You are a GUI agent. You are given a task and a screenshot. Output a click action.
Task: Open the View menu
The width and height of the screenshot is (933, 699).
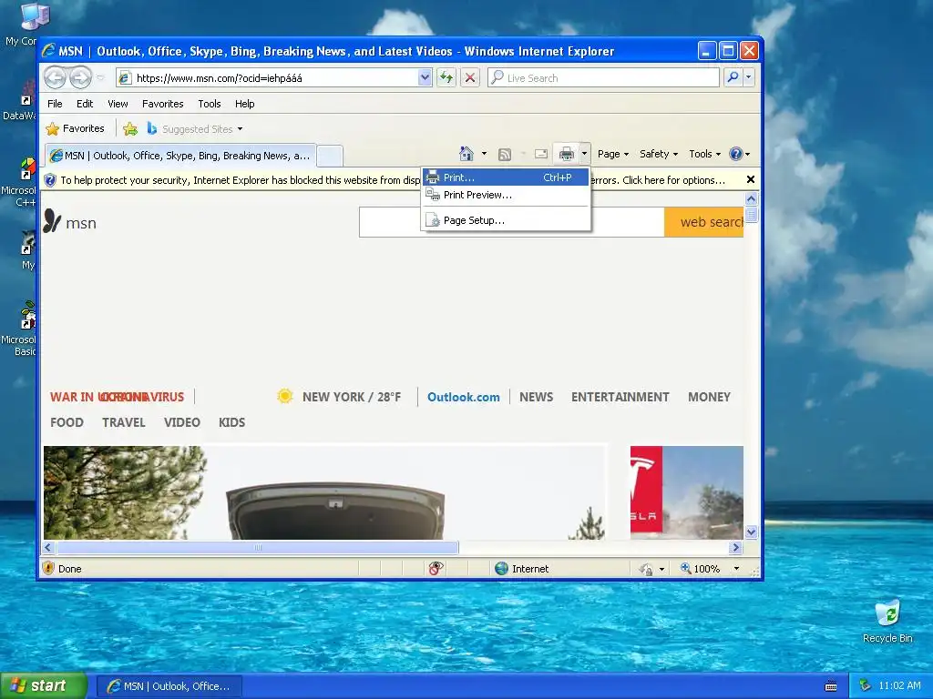click(118, 104)
